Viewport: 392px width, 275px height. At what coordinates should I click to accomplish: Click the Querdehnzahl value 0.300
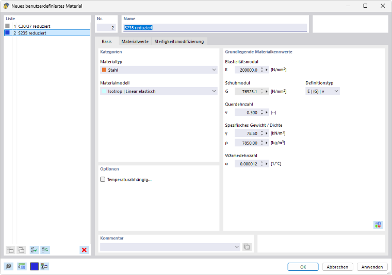pos(247,113)
